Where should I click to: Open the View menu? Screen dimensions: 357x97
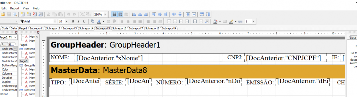tap(26, 8)
